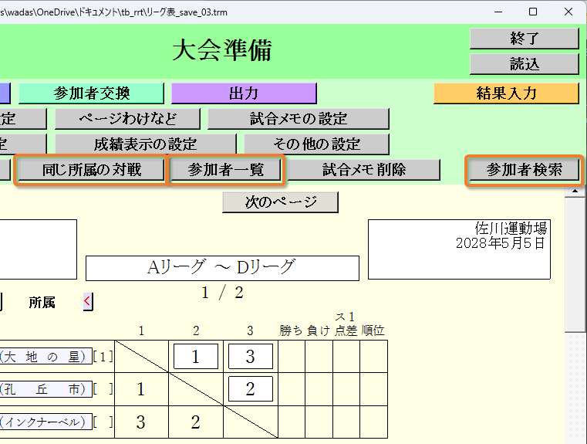The width and height of the screenshot is (587, 444).
Task: Click the (インクナーベル) affiliation field
Action: 46,422
